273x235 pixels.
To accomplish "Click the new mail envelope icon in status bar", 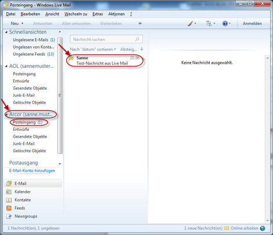I will [x=227, y=228].
